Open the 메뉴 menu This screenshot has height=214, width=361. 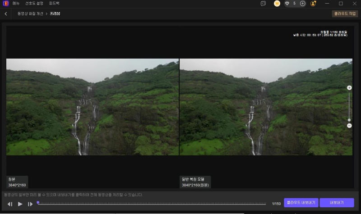(x=16, y=3)
